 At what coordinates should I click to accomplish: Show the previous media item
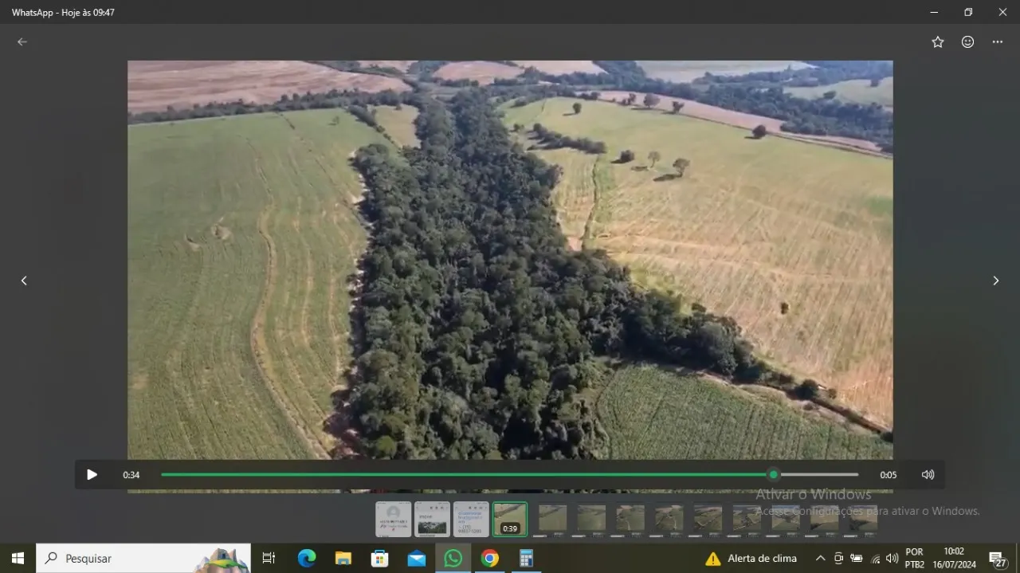coord(24,281)
